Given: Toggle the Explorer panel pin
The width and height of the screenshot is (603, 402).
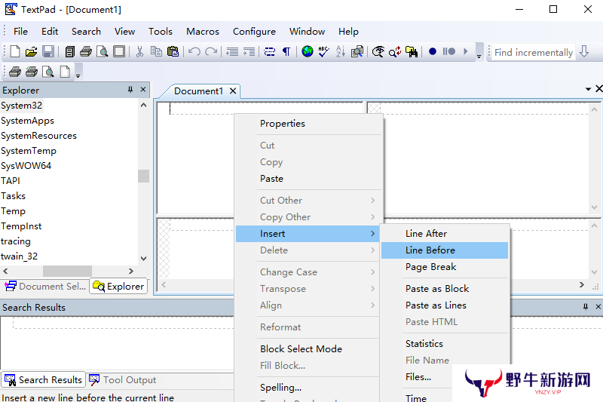Looking at the screenshot, I should pyautogui.click(x=130, y=90).
